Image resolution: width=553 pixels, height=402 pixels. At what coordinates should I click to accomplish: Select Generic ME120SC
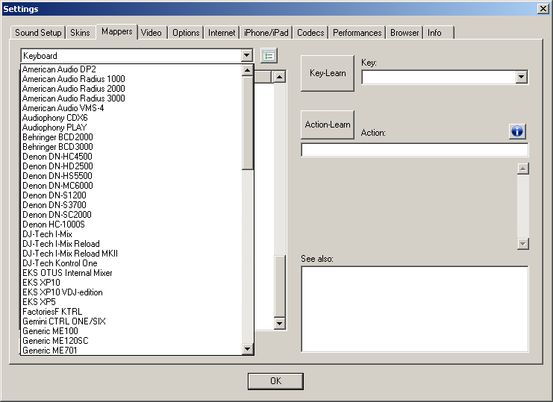[x=131, y=341]
